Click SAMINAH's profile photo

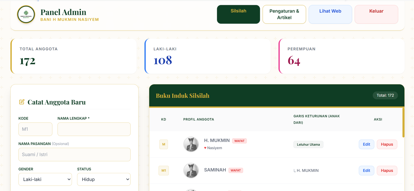point(191,170)
